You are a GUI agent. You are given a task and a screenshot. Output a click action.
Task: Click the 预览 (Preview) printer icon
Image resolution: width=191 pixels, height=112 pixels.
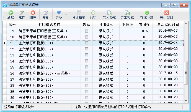click(x=93, y=13)
